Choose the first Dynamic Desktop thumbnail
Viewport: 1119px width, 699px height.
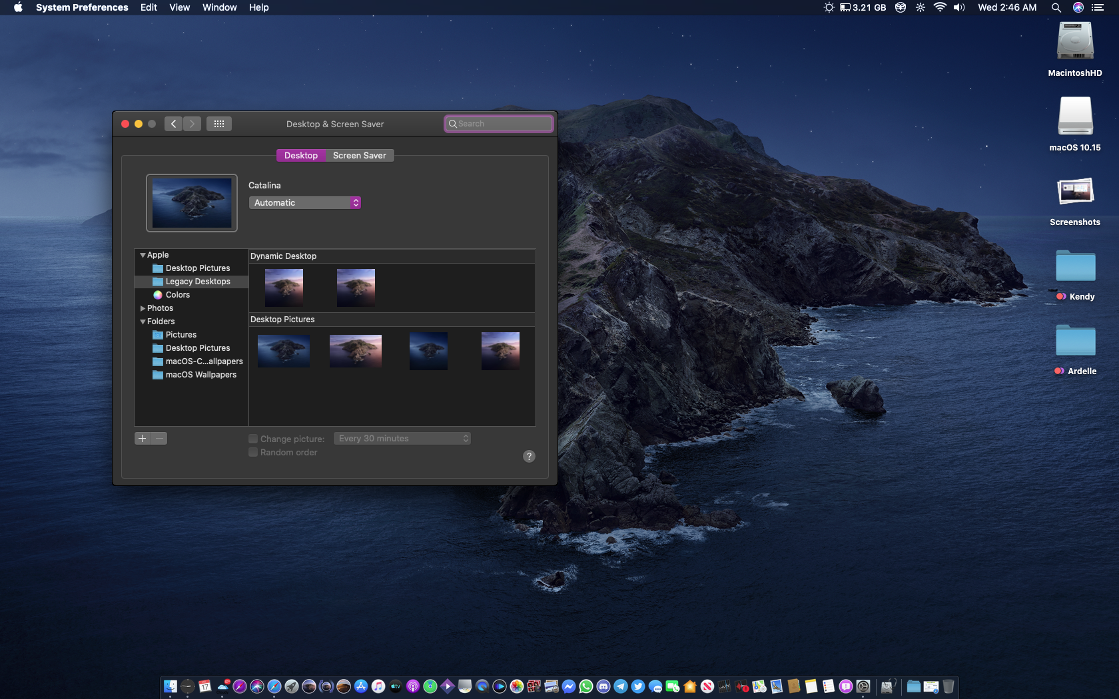[x=284, y=287]
